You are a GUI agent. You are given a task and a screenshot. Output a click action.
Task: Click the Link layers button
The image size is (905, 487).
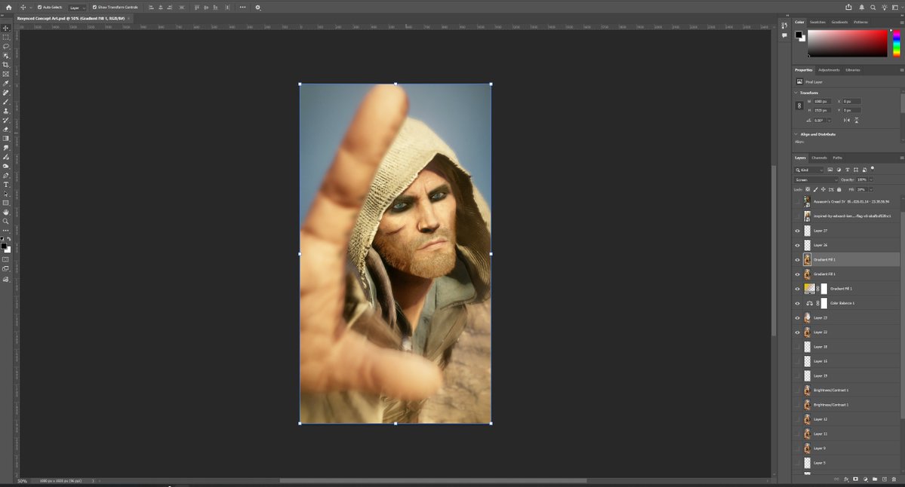click(x=837, y=479)
